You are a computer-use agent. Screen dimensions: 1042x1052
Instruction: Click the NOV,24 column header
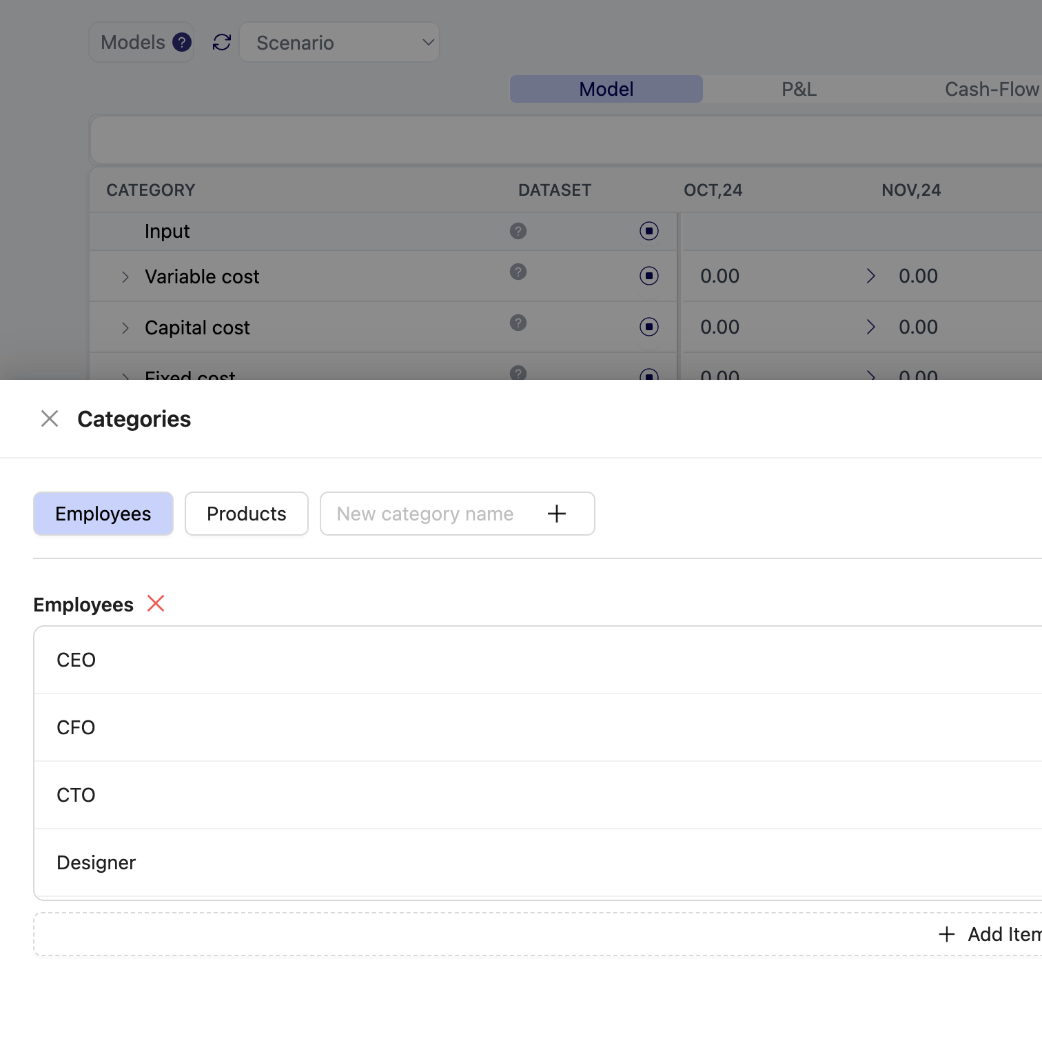tap(911, 190)
